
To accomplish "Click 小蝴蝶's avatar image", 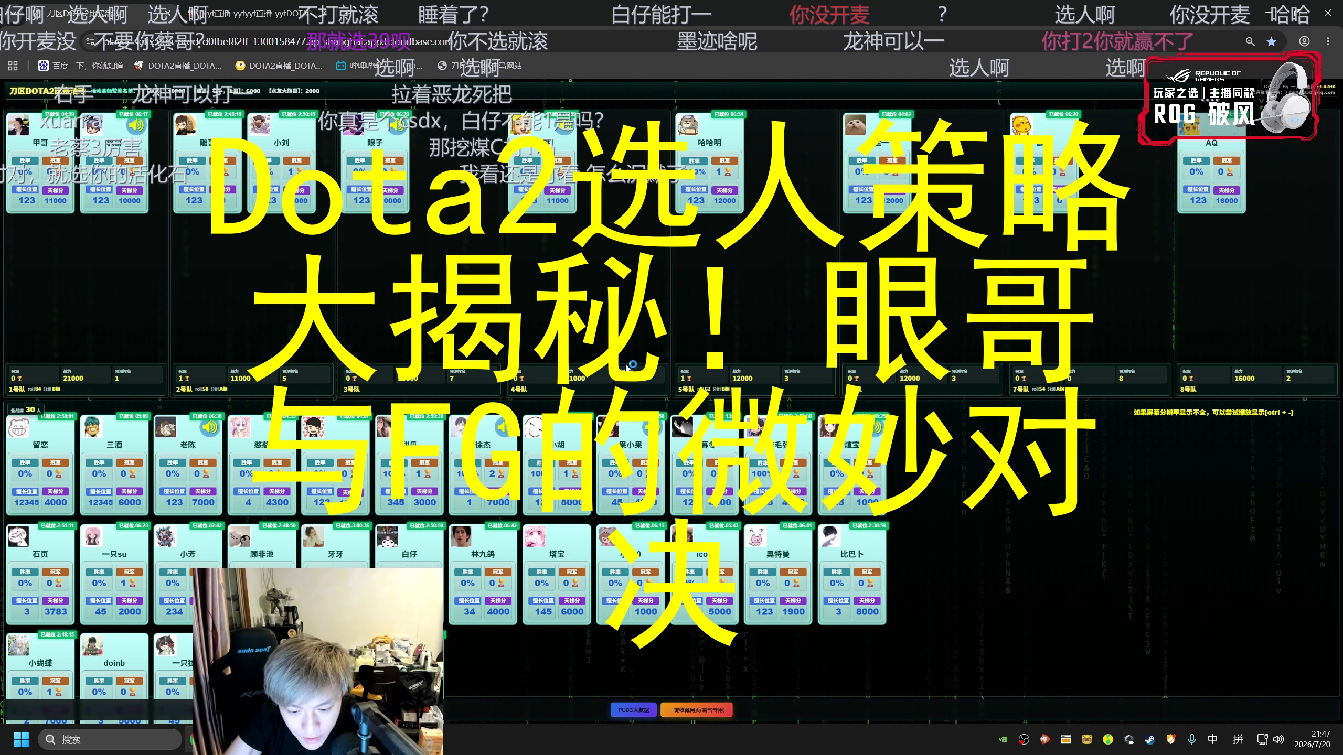I will [18, 646].
